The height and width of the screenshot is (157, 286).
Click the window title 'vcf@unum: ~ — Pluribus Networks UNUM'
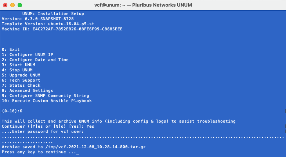[x=143, y=5]
